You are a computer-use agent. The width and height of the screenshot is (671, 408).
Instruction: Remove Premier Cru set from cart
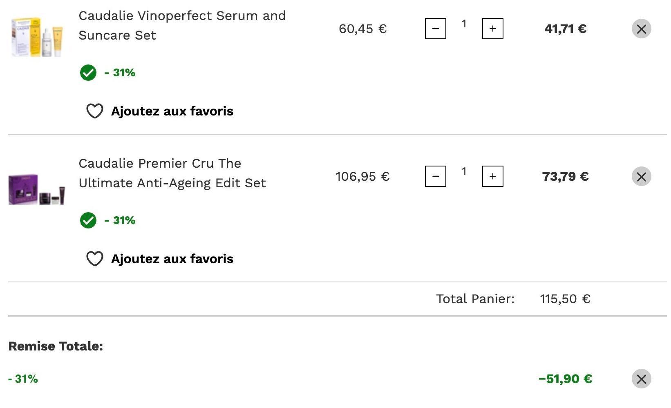point(641,176)
